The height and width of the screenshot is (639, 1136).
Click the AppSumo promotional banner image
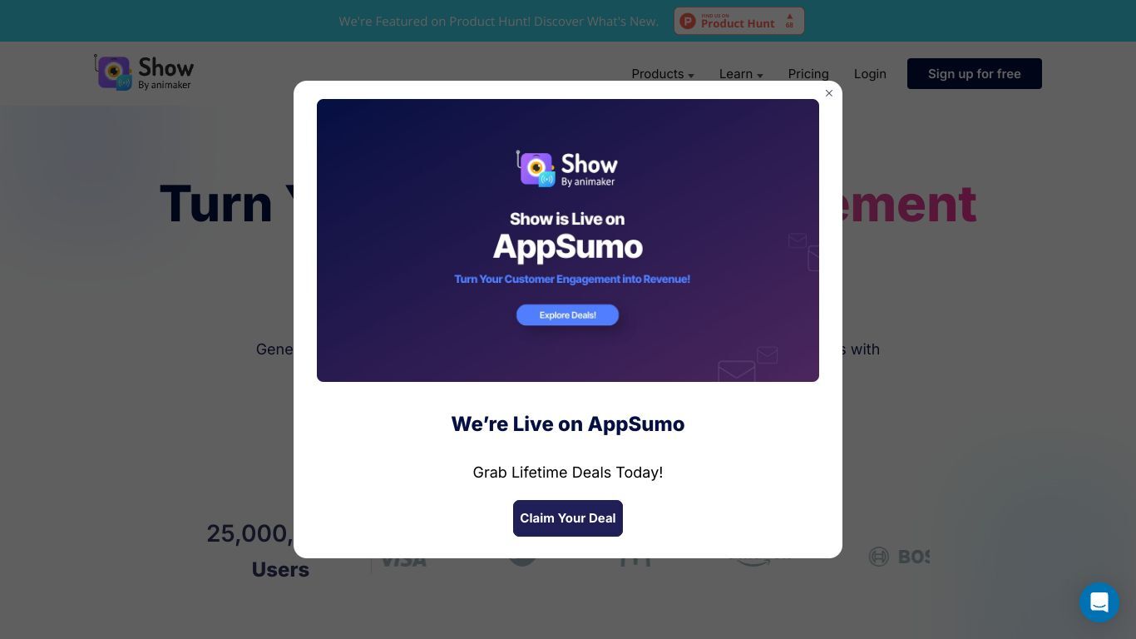point(568,240)
